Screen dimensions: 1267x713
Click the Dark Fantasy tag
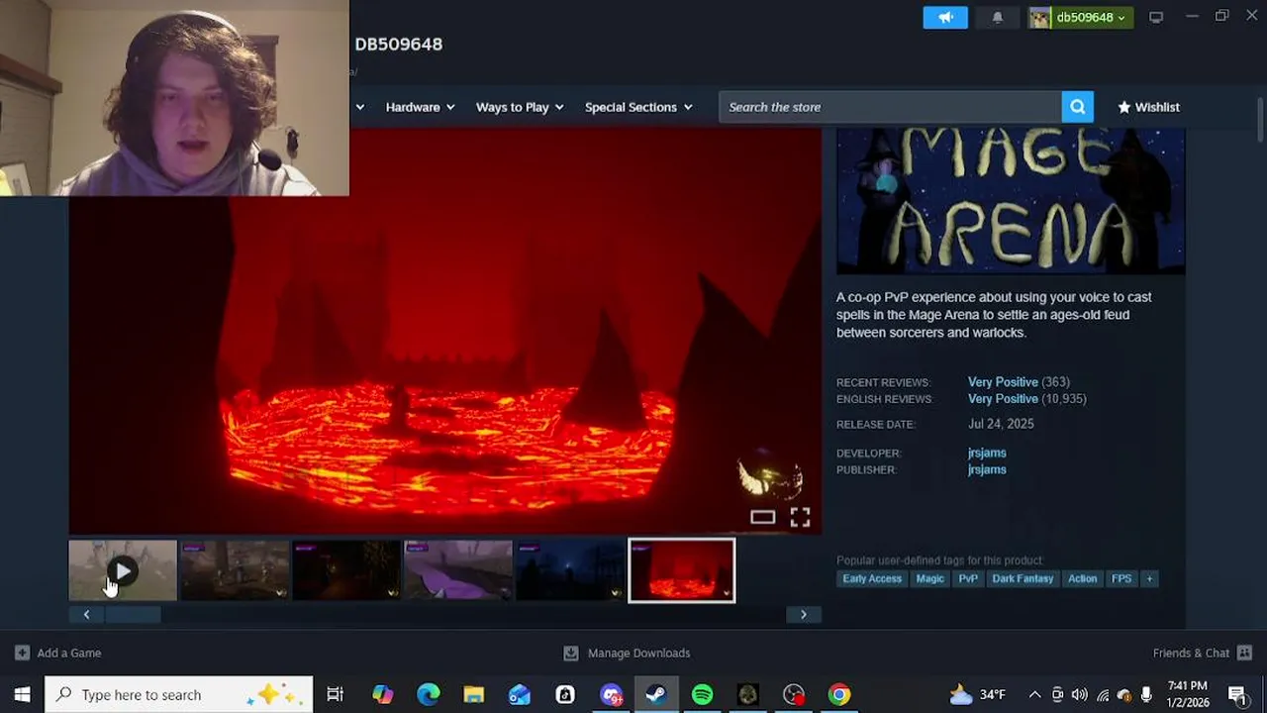coord(1023,578)
